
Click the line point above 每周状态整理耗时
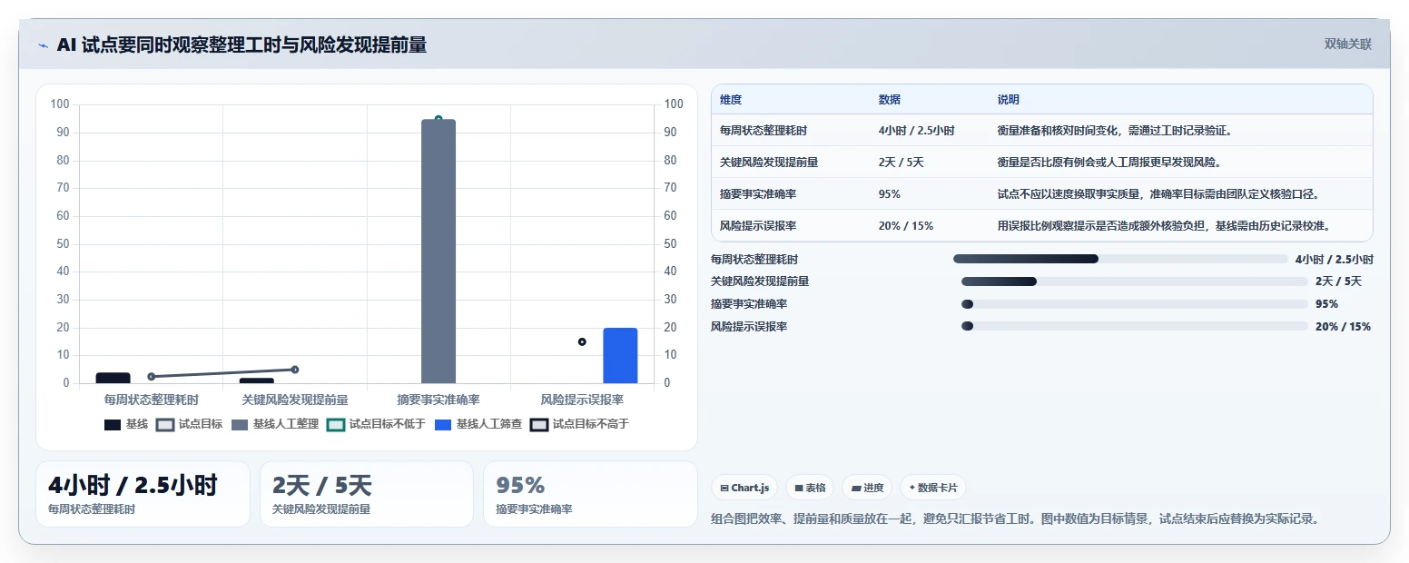(152, 376)
